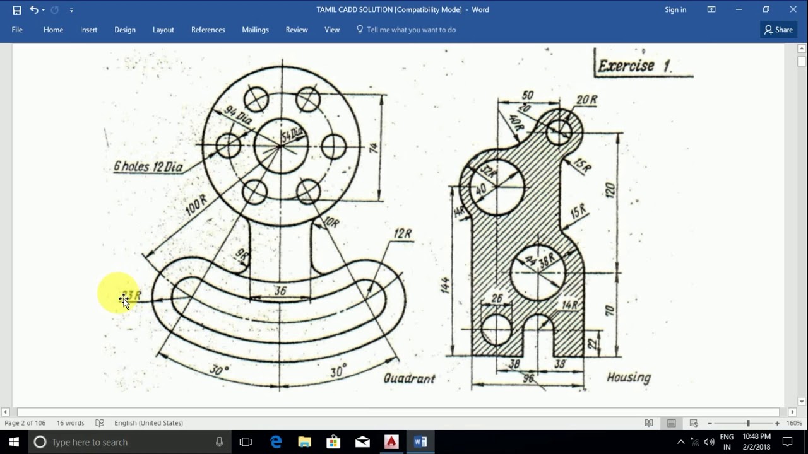808x454 pixels.
Task: Click the zoom in plus button
Action: point(777,423)
